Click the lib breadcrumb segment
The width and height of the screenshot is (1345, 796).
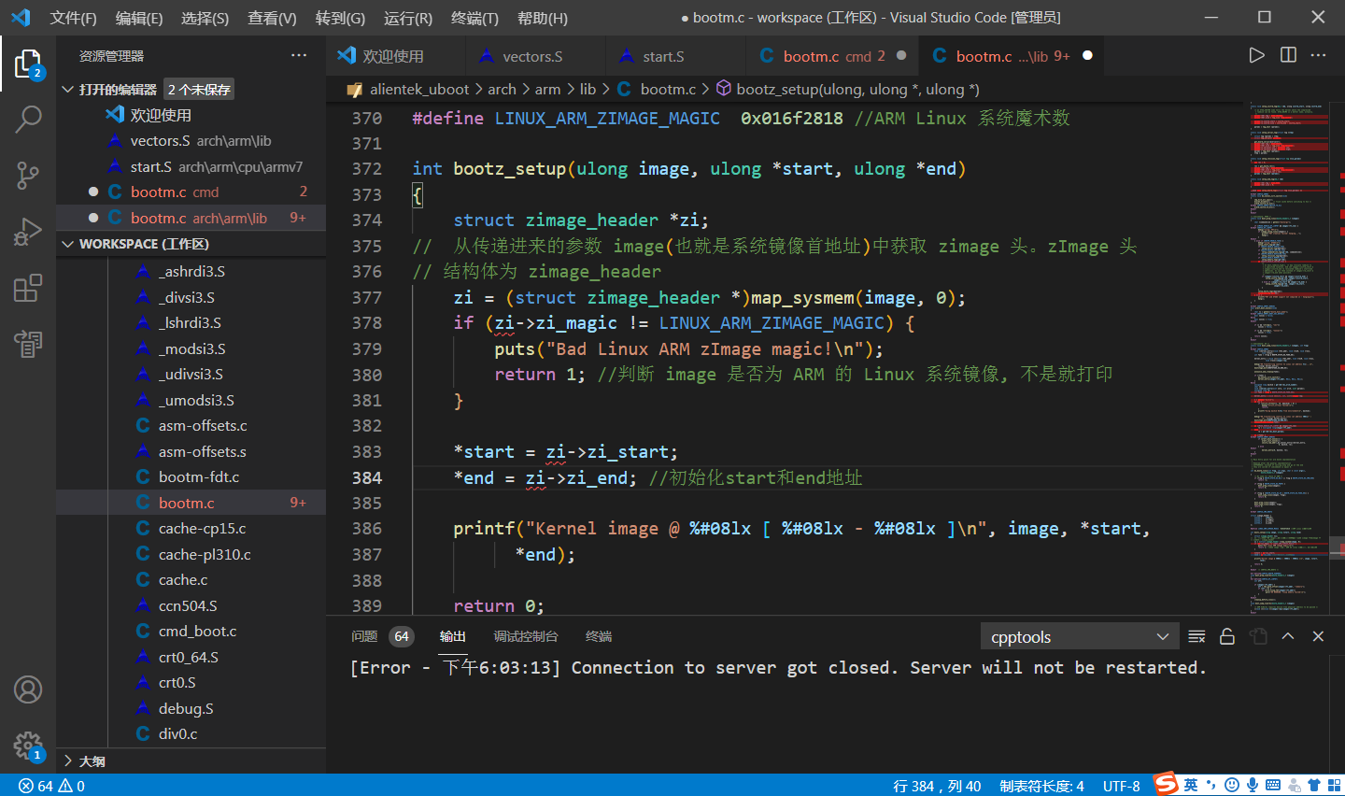click(588, 89)
